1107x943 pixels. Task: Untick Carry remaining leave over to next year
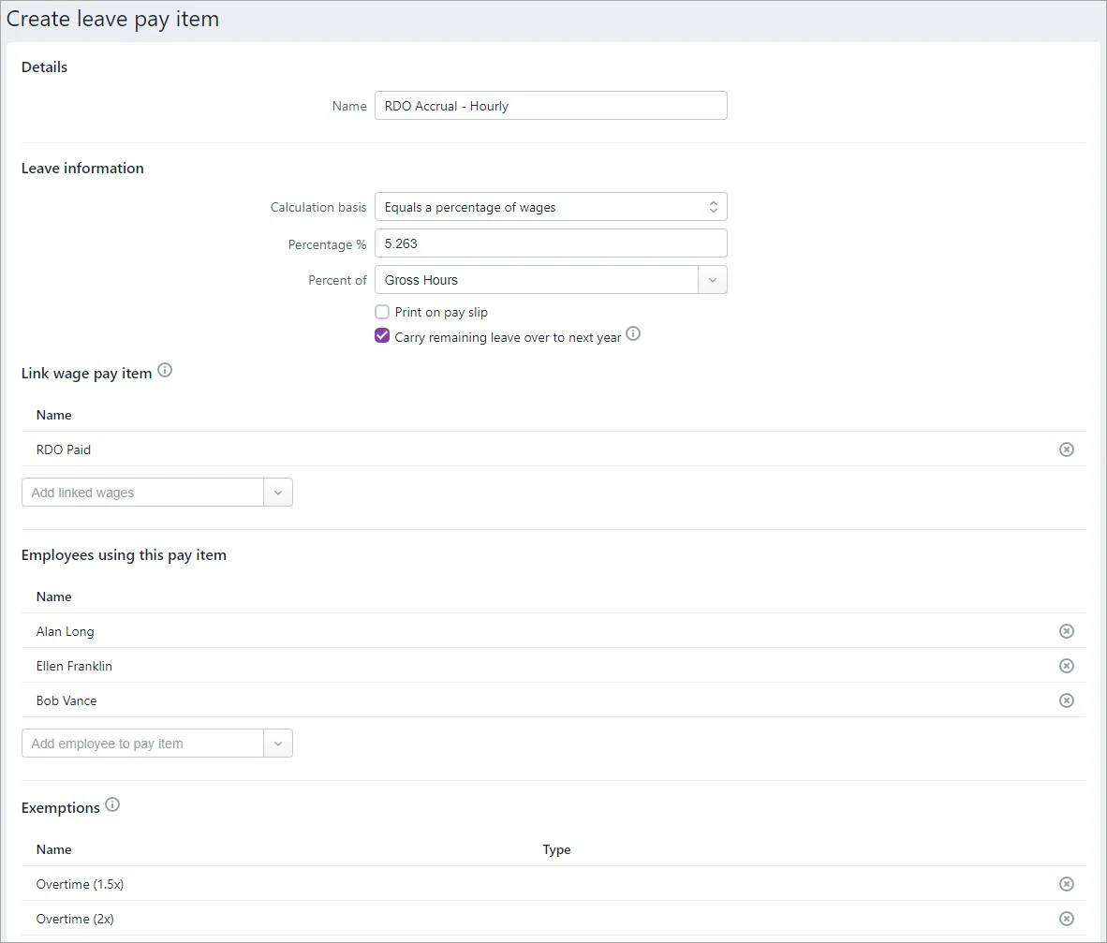tap(382, 336)
